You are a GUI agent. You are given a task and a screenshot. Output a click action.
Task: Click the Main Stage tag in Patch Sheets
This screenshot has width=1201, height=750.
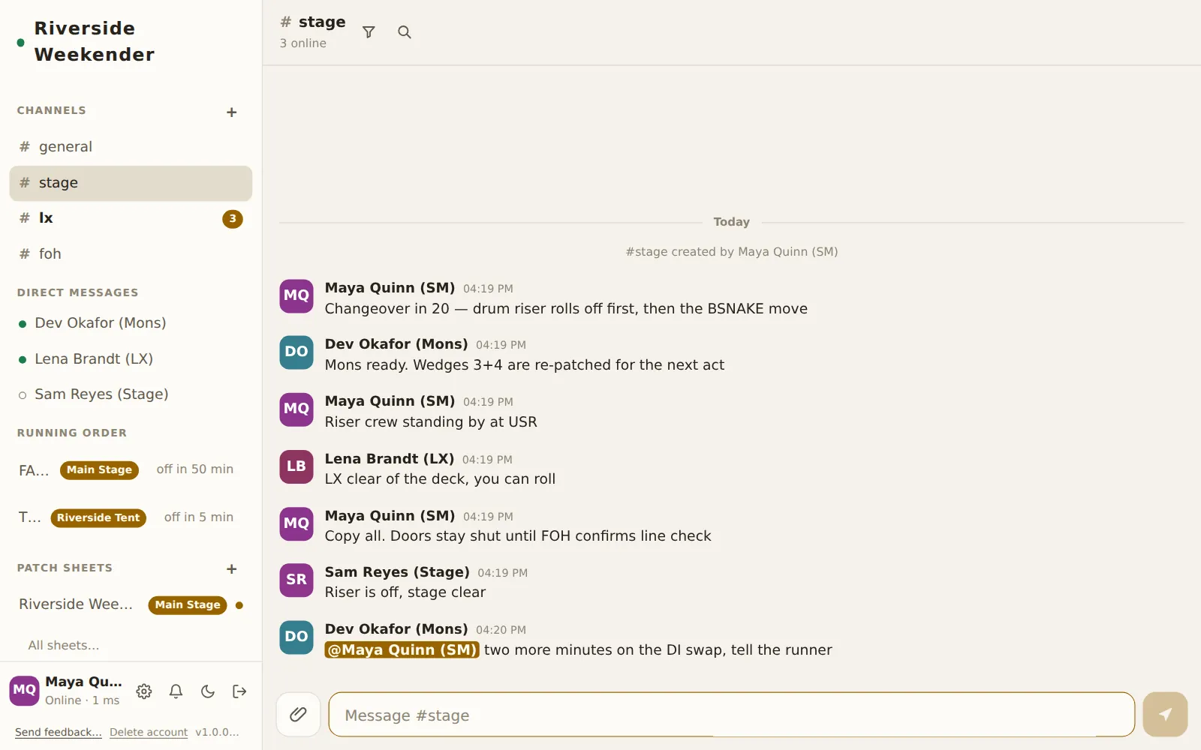click(188, 605)
